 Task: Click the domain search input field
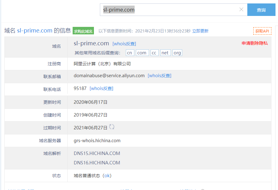click(169, 10)
